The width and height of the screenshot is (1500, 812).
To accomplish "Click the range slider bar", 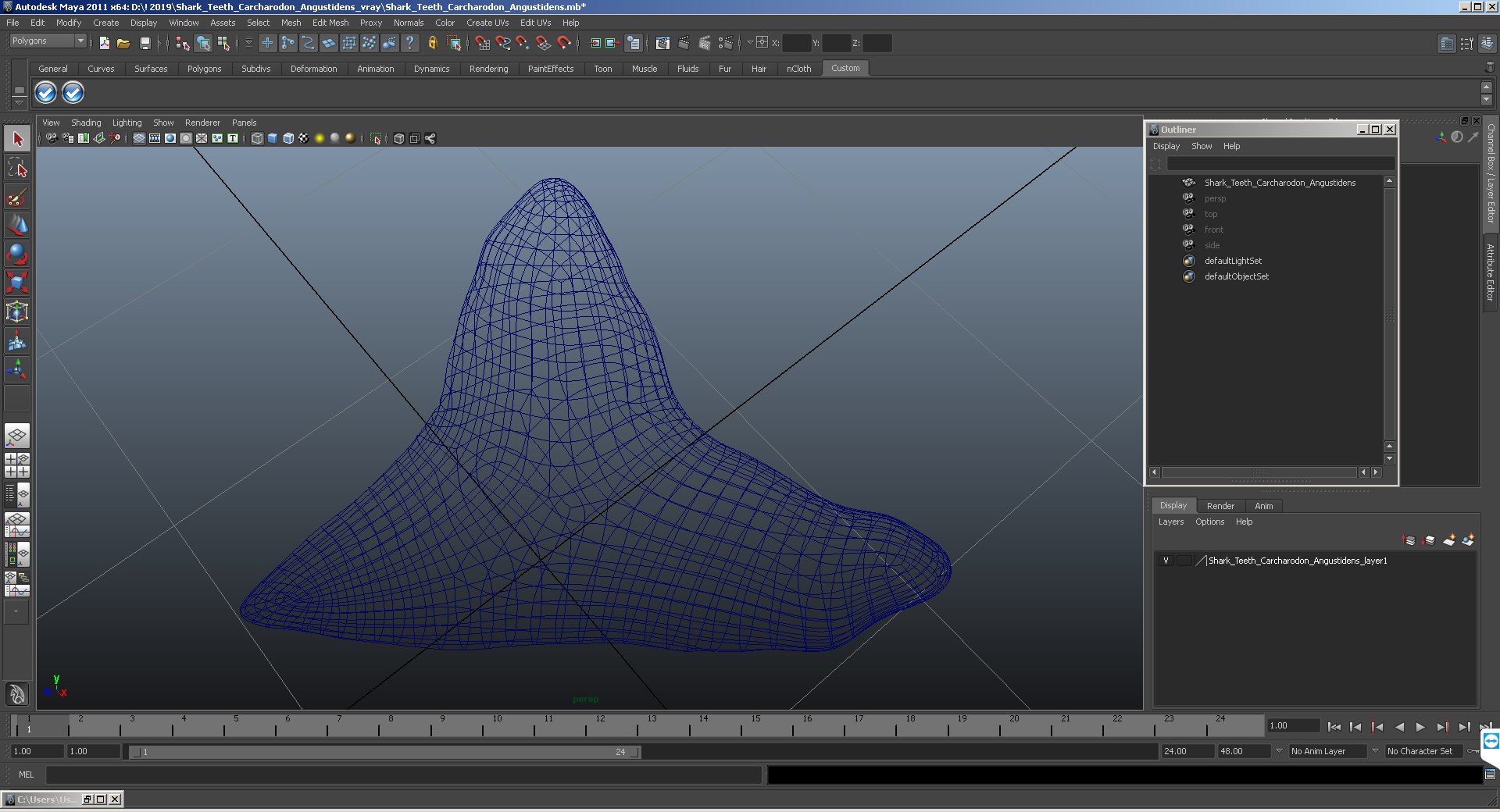I will (x=384, y=752).
